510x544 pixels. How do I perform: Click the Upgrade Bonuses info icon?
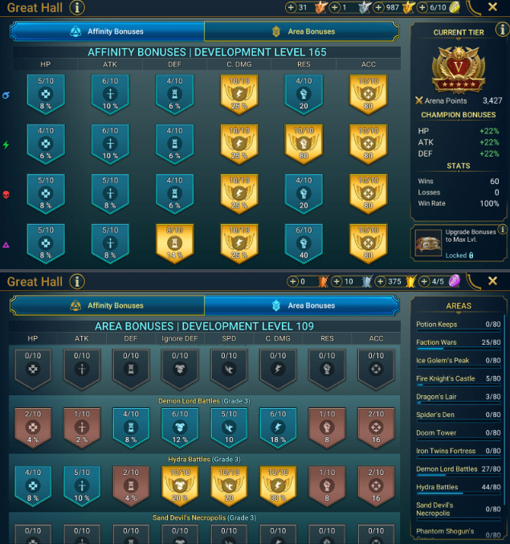(502, 229)
